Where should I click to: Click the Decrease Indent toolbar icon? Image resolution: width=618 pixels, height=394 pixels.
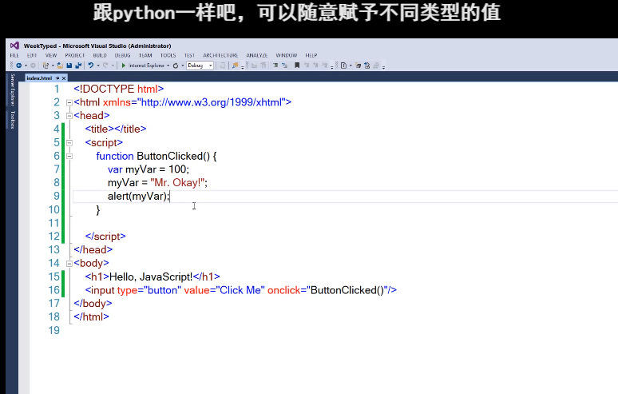click(x=254, y=66)
